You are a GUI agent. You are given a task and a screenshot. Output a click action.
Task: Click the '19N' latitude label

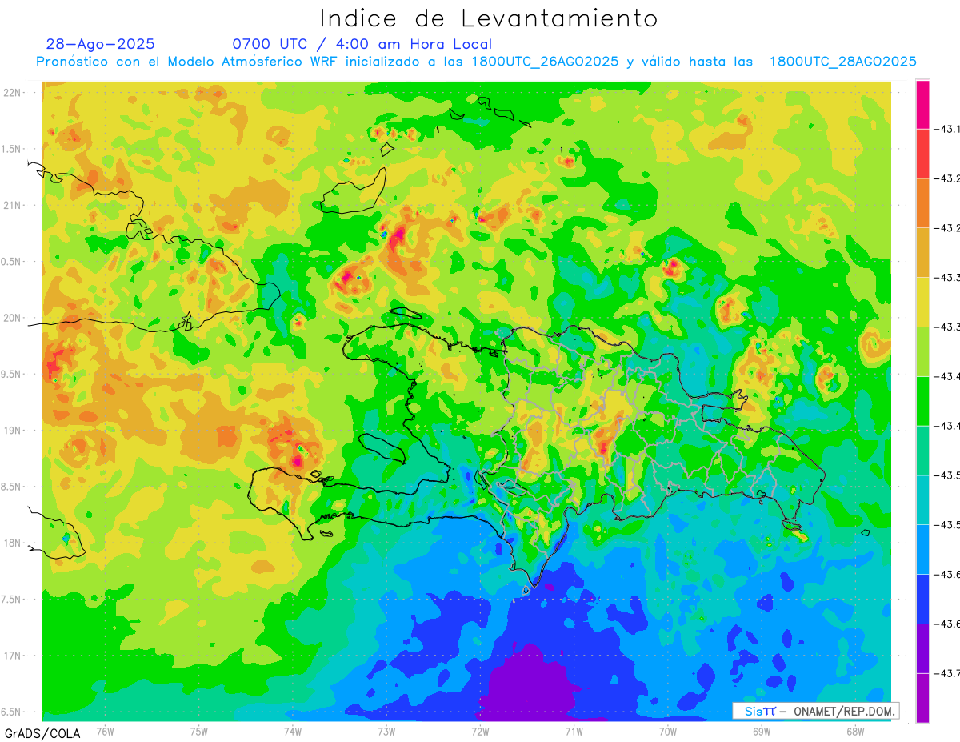point(13,430)
